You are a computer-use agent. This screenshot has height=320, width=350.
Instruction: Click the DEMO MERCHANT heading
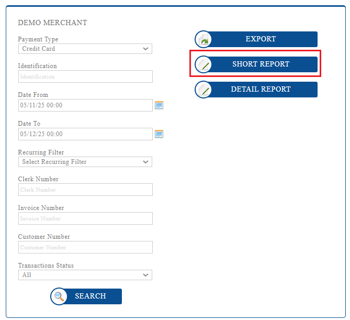[52, 23]
